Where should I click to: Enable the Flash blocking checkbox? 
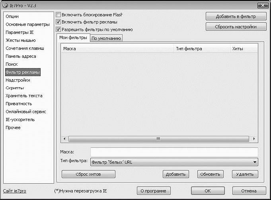tap(58, 15)
